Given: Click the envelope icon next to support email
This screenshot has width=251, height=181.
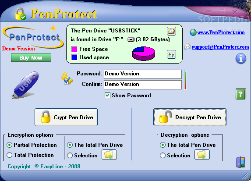Looking at the screenshot, I should 187,46.
